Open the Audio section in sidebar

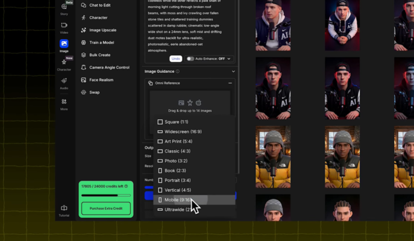click(x=64, y=83)
